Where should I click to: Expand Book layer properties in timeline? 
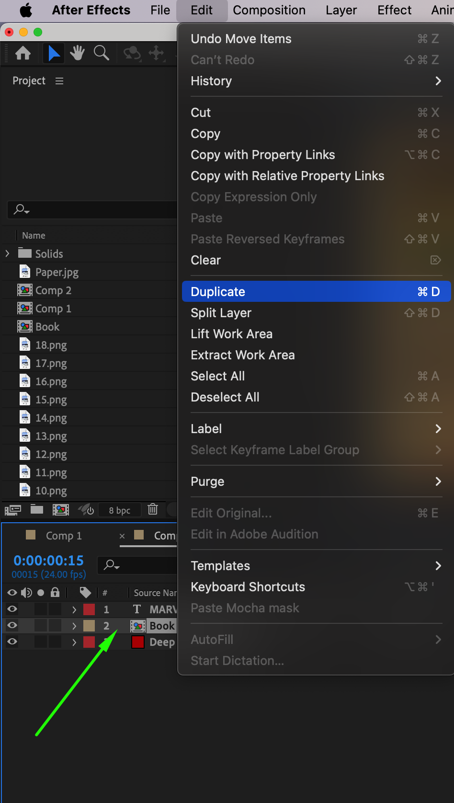point(74,626)
